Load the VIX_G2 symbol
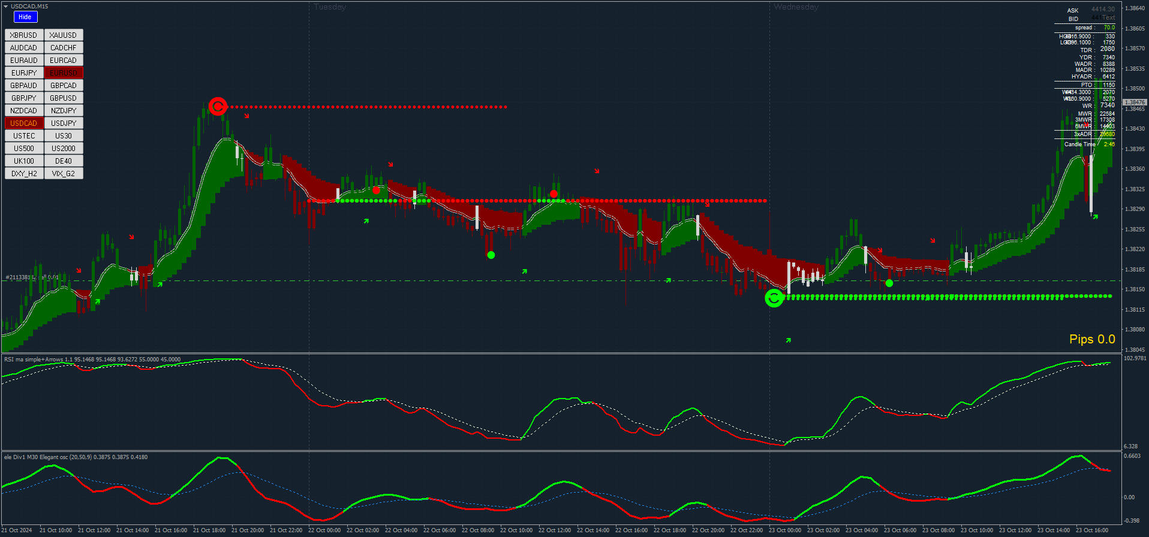The width and height of the screenshot is (1149, 537). (64, 174)
